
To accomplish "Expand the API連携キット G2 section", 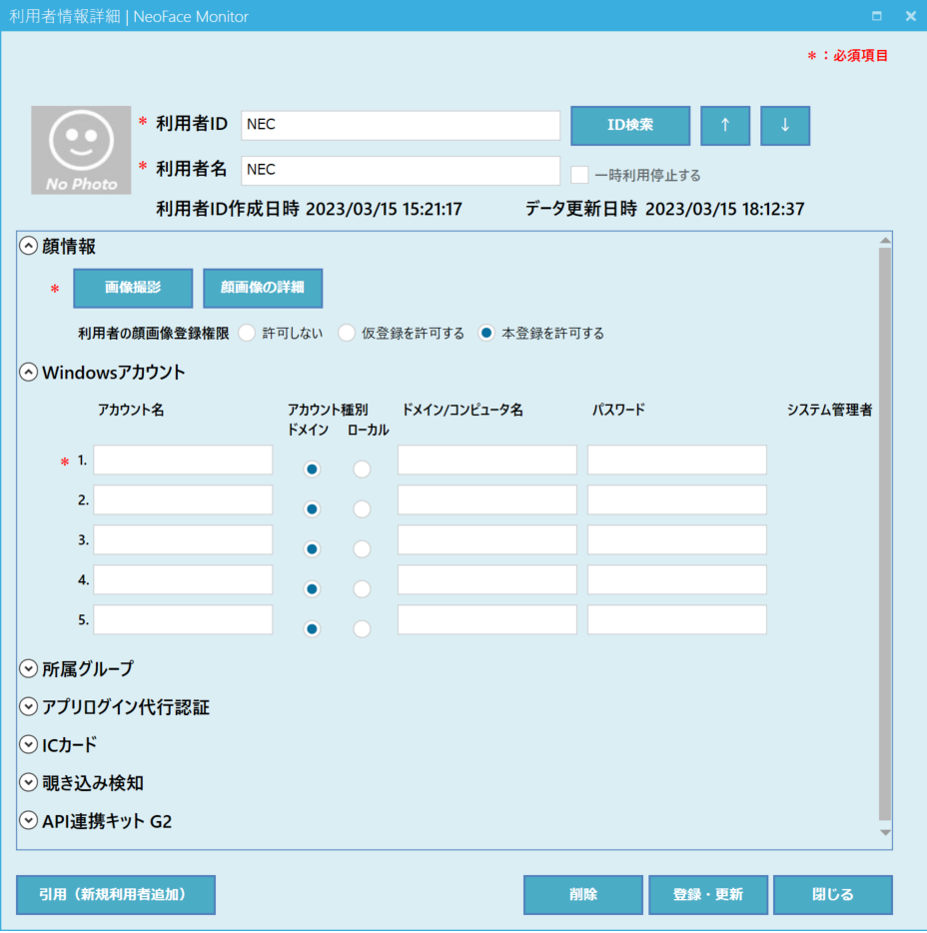I will pos(28,821).
